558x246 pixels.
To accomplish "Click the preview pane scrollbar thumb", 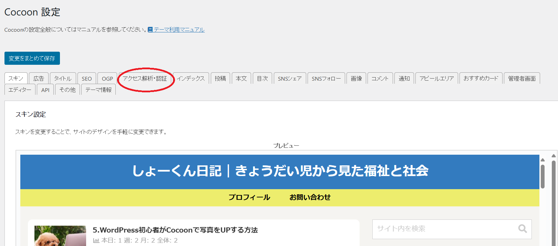I will click(542, 176).
